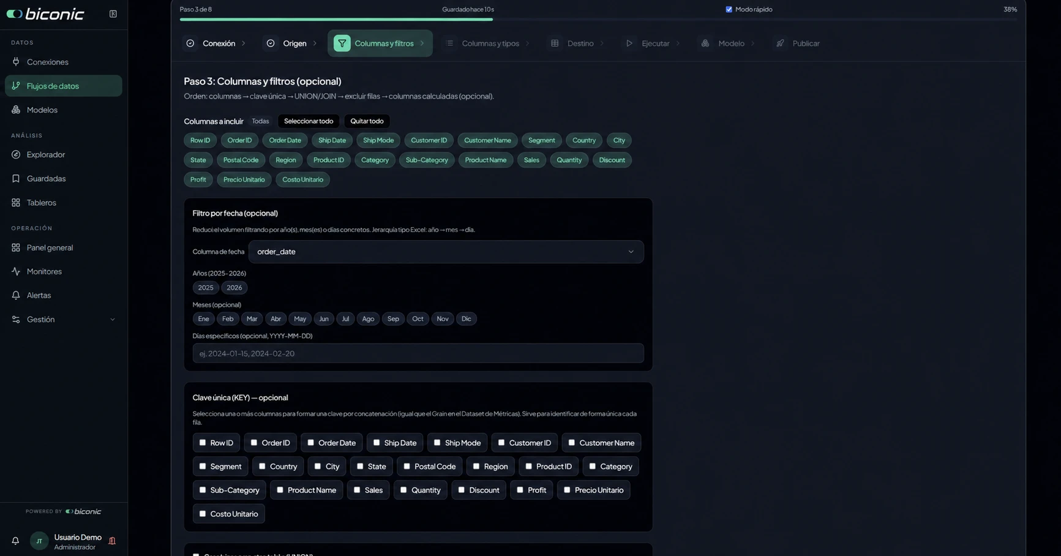
Task: Click the chevron after the Destino step
Action: [x=602, y=43]
